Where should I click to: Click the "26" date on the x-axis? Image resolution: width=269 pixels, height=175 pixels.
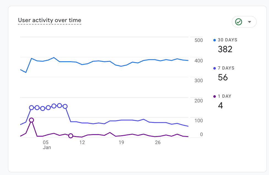[x=158, y=142]
